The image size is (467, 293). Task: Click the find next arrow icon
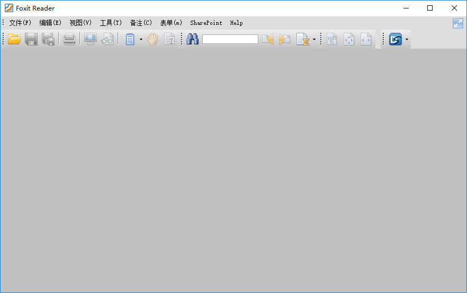(284, 39)
